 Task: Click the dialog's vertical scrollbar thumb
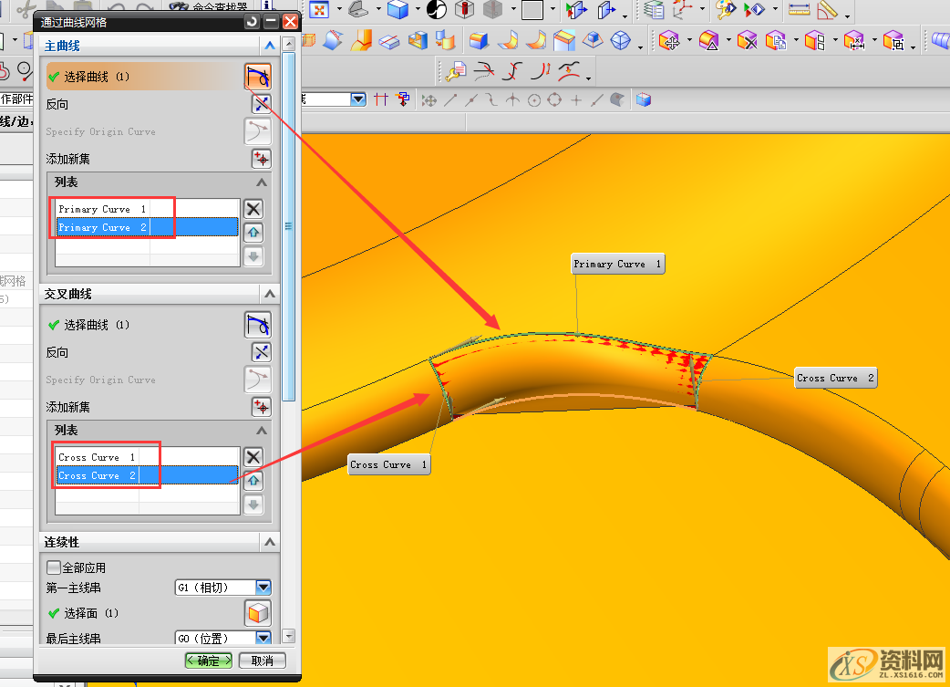pyautogui.click(x=289, y=224)
